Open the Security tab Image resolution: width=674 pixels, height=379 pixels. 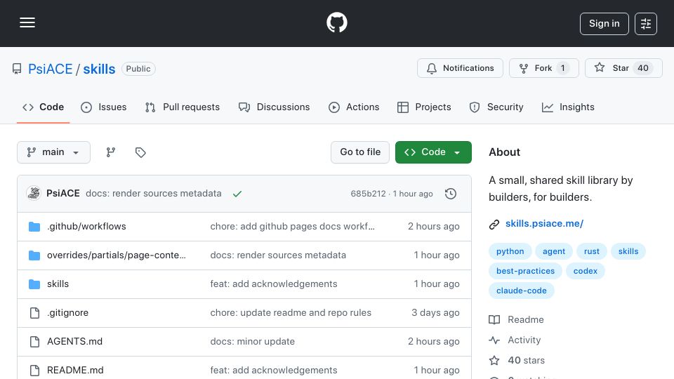pyautogui.click(x=496, y=107)
